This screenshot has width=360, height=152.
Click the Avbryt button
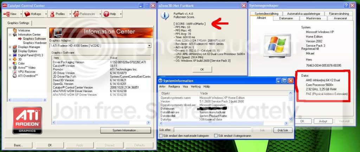(323, 121)
